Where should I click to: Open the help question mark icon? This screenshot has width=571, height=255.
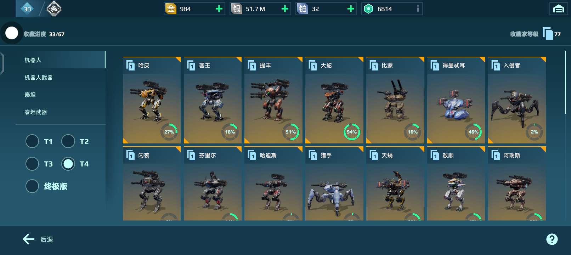tap(552, 239)
